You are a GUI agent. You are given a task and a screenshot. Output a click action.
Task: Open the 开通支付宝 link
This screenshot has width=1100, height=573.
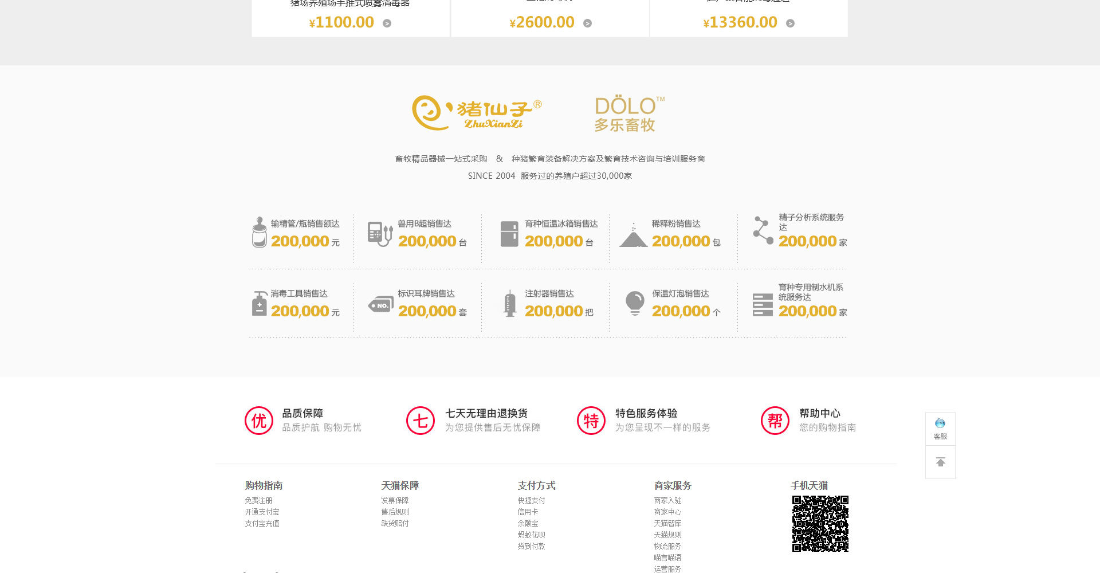[x=262, y=512]
